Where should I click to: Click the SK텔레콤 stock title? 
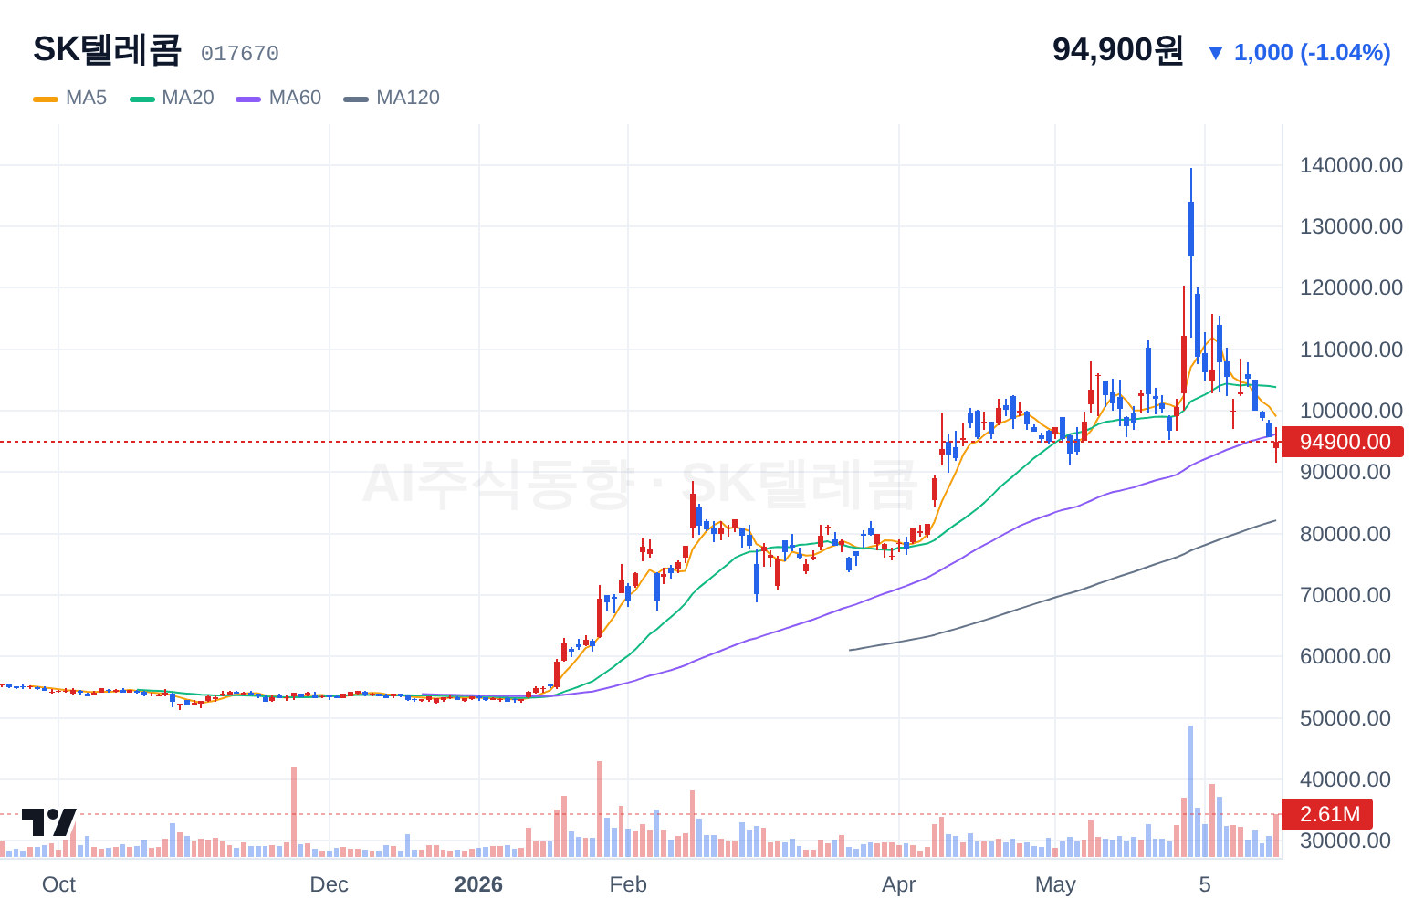[x=108, y=50]
